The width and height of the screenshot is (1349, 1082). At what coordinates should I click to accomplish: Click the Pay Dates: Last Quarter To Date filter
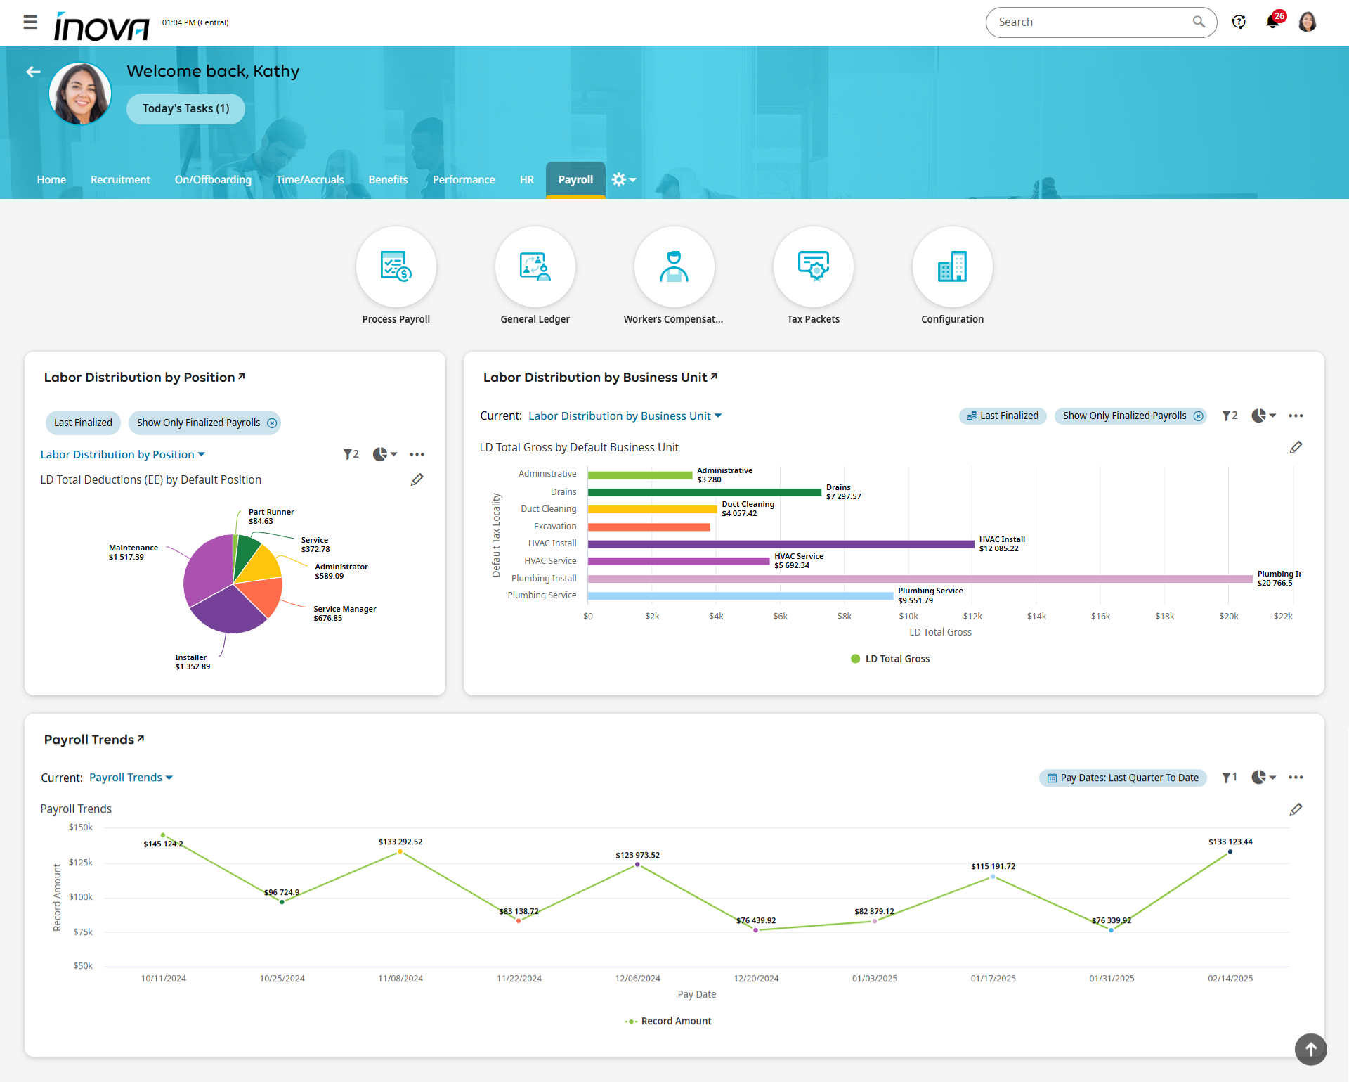[1123, 778]
